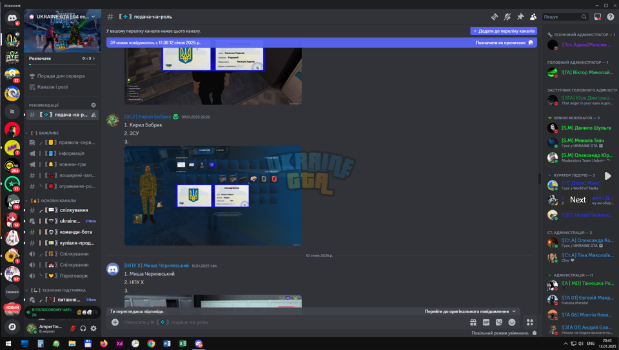This screenshot has width=619, height=350.
Task: Open the Threads icon in channel header
Action: [495, 17]
